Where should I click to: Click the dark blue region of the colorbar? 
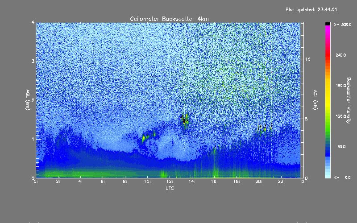tap(328, 151)
